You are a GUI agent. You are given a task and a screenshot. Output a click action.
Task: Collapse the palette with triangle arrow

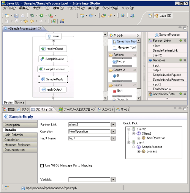coord(138,35)
